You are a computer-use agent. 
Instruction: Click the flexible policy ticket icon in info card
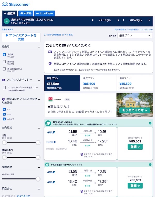[x=50, y=52]
